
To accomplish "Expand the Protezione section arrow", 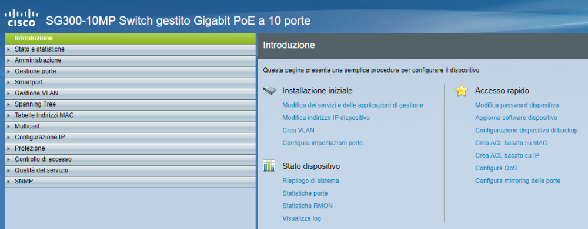I will click(x=8, y=148).
